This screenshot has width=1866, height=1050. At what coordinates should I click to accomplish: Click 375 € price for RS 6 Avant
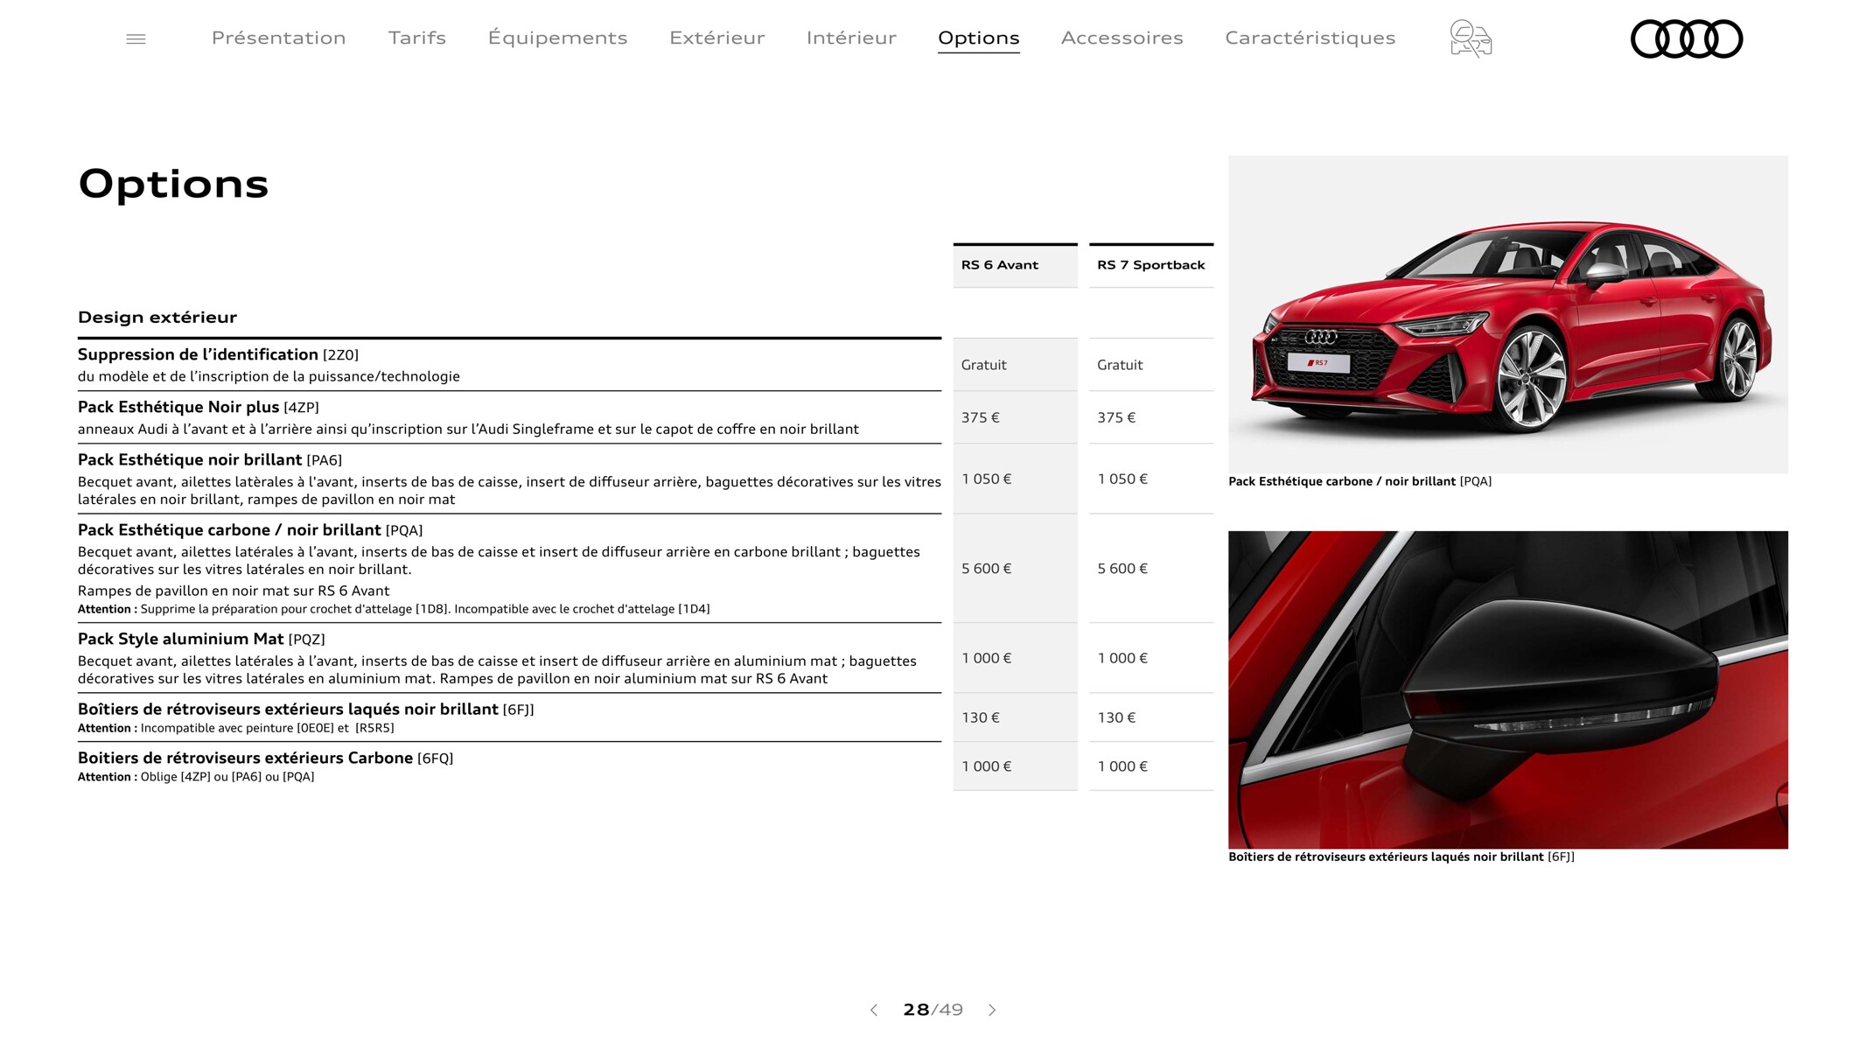tap(981, 417)
